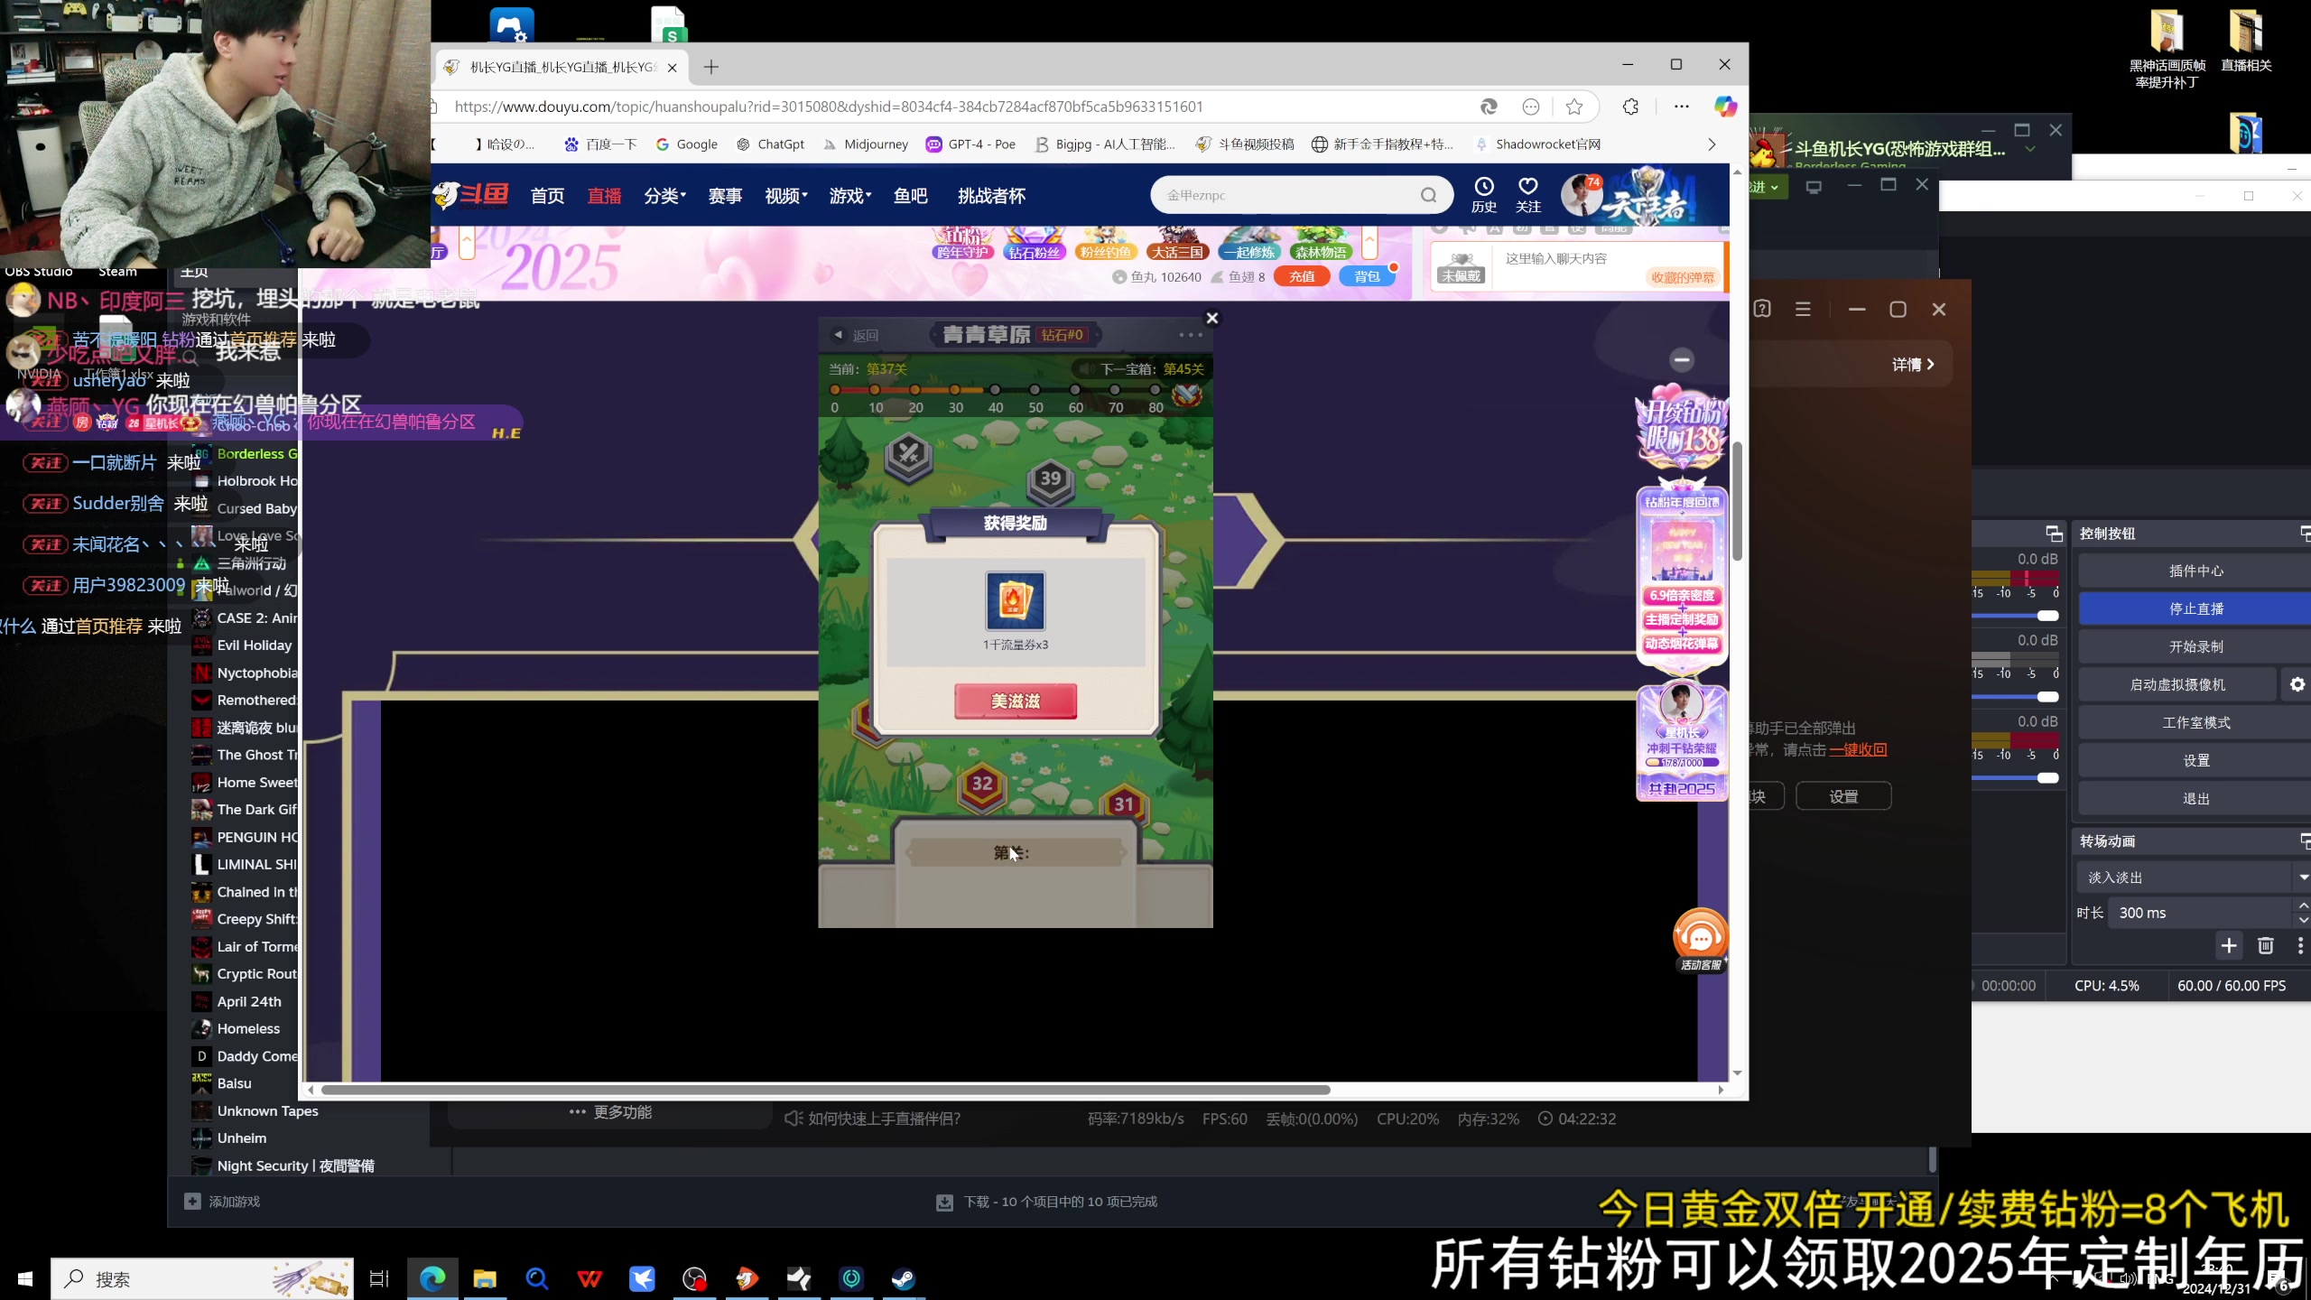This screenshot has width=2311, height=1300.
Task: Open 插件中心 in OBS controls
Action: pyautogui.click(x=2195, y=571)
